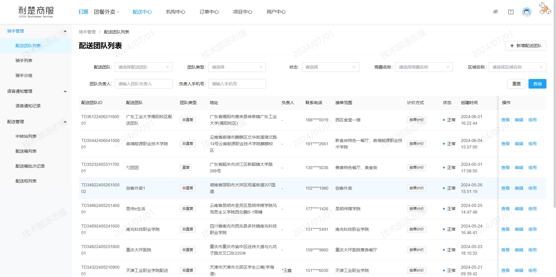Image resolution: width=556 pixels, height=277 pixels.
Task: Switch to 项目中心 tab
Action: 243,12
